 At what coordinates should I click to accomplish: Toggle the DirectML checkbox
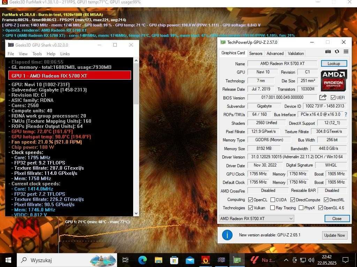[x=326, y=200]
